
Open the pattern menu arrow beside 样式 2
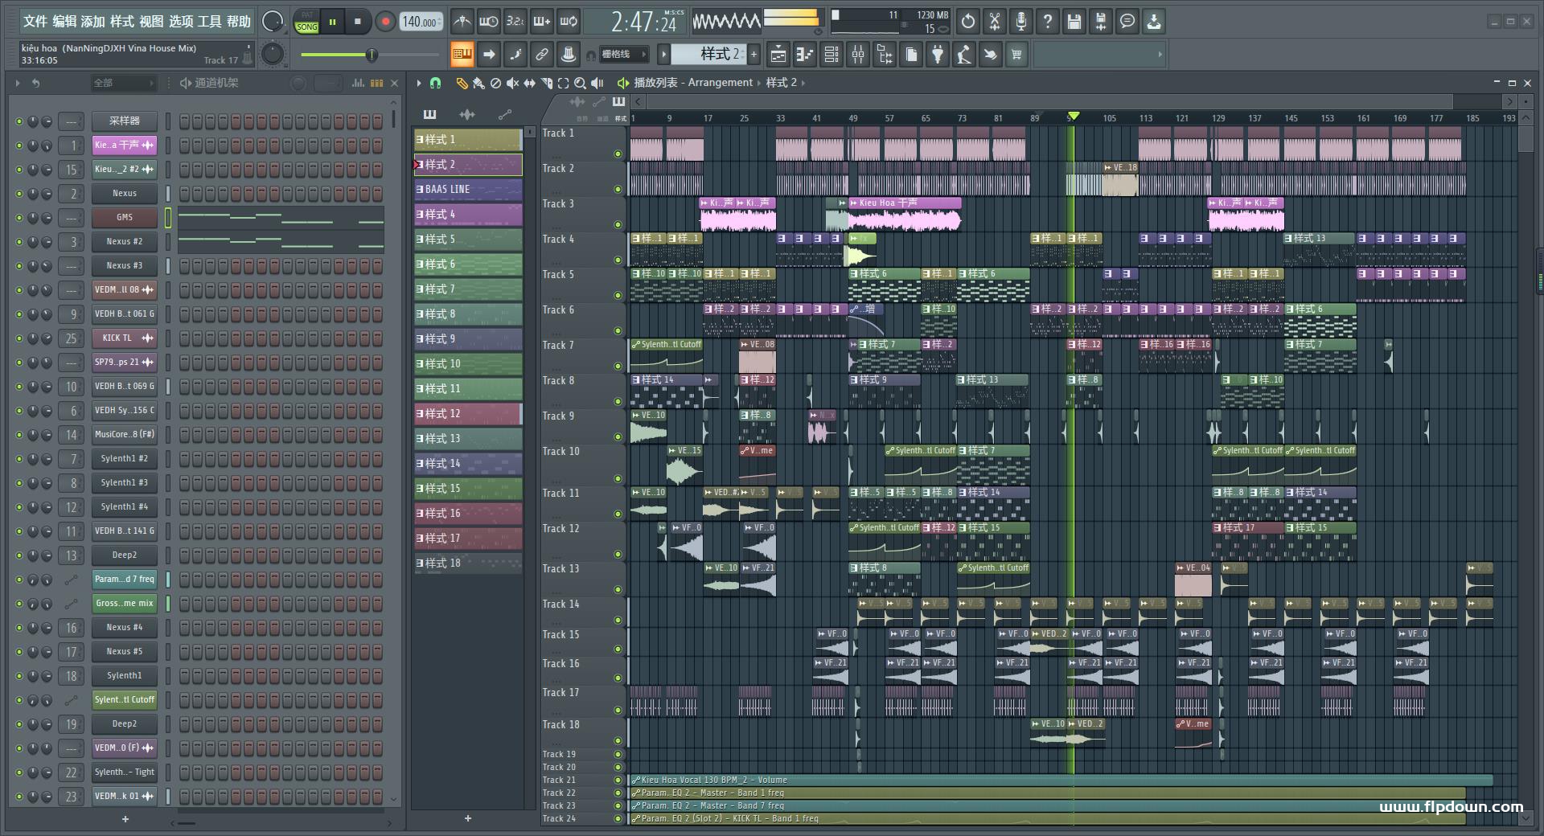point(663,55)
